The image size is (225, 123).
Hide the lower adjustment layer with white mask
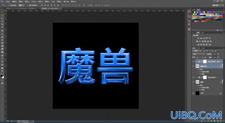tap(193, 77)
